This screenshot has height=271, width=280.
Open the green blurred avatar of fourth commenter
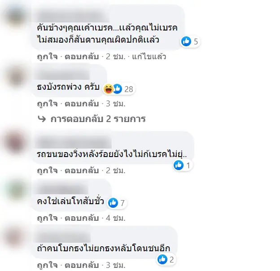[17, 190]
